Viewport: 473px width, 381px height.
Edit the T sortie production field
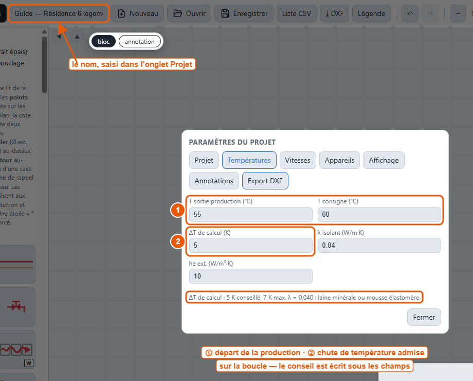[x=251, y=215]
